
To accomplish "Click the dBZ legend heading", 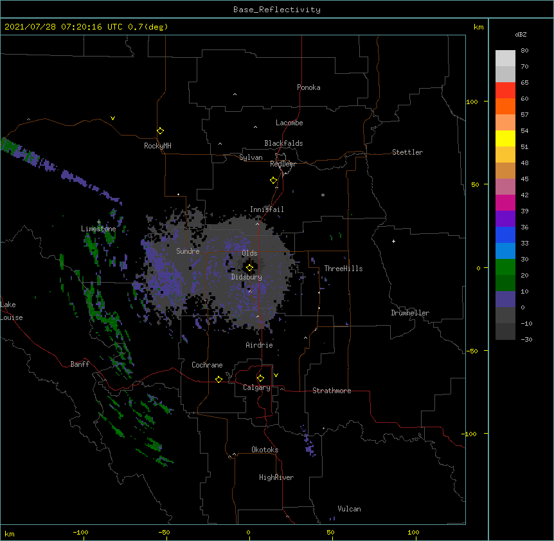I will (x=521, y=35).
